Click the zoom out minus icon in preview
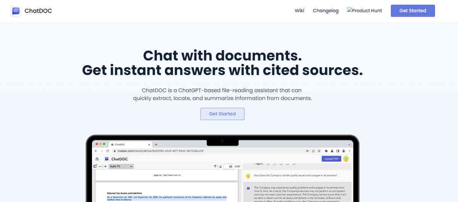This screenshot has width=458, height=202. click(100, 167)
